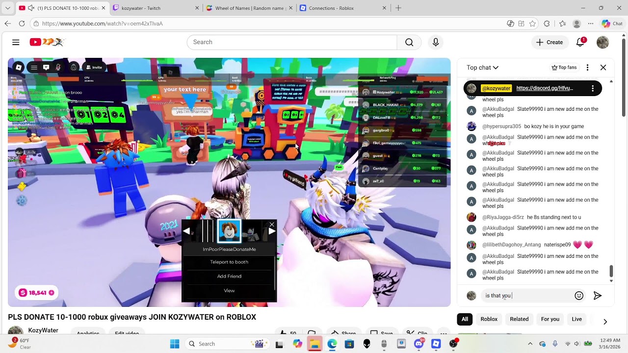Toggle the Roblox in-game chat bubble icon

pyautogui.click(x=46, y=67)
